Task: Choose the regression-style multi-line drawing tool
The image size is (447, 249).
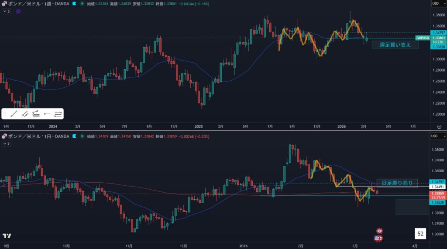Action: (x=36, y=114)
